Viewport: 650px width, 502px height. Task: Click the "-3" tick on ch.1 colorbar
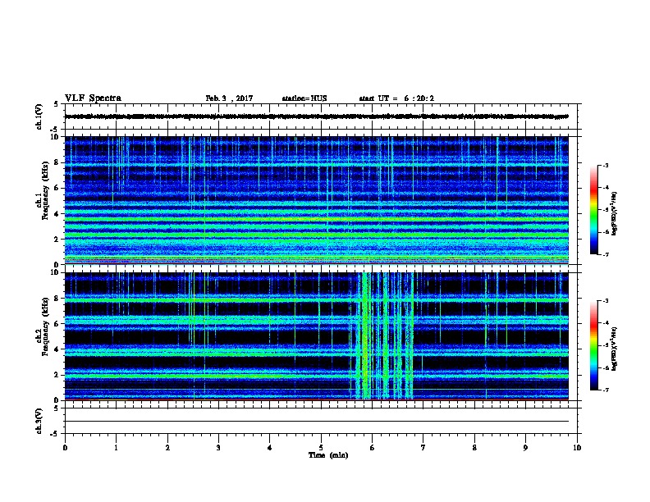click(x=606, y=165)
